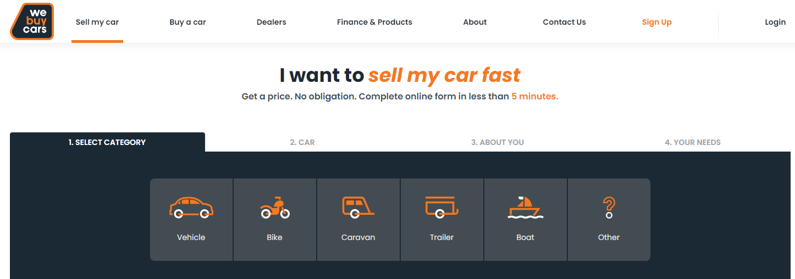795x279 pixels.
Task: Click the Login link
Action: (775, 22)
